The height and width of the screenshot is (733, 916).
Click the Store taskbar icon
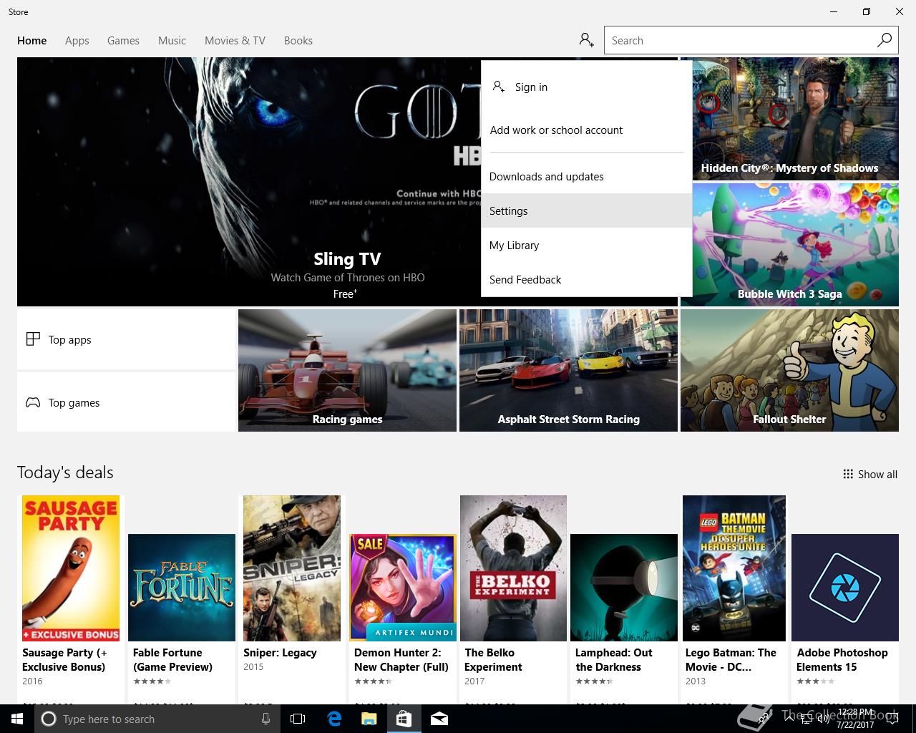pyautogui.click(x=404, y=719)
